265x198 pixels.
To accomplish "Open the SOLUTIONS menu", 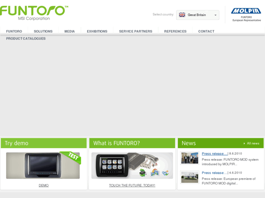I will pos(43,31).
